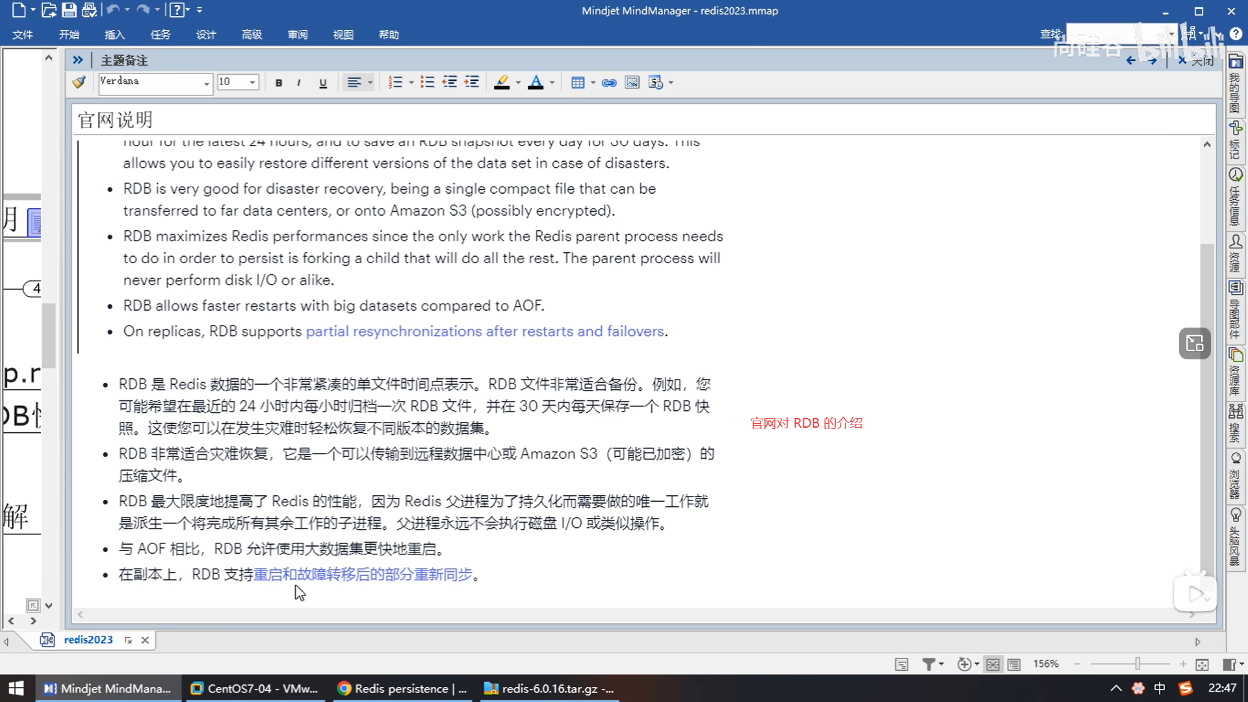Image resolution: width=1248 pixels, height=702 pixels.
Task: Open the font size 10 dropdown
Action: [x=252, y=83]
